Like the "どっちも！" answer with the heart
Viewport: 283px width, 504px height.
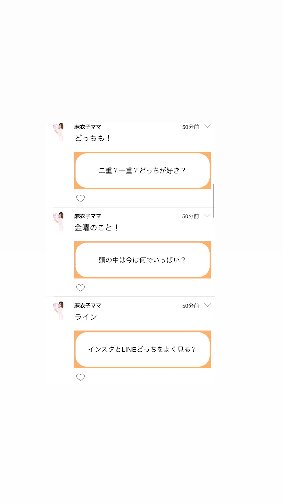(80, 198)
